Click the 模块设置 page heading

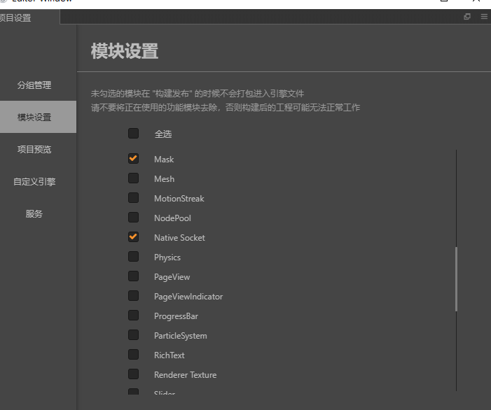click(x=124, y=50)
